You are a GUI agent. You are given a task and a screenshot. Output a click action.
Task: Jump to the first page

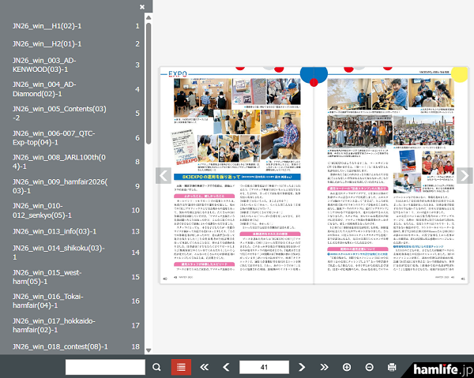point(205,367)
